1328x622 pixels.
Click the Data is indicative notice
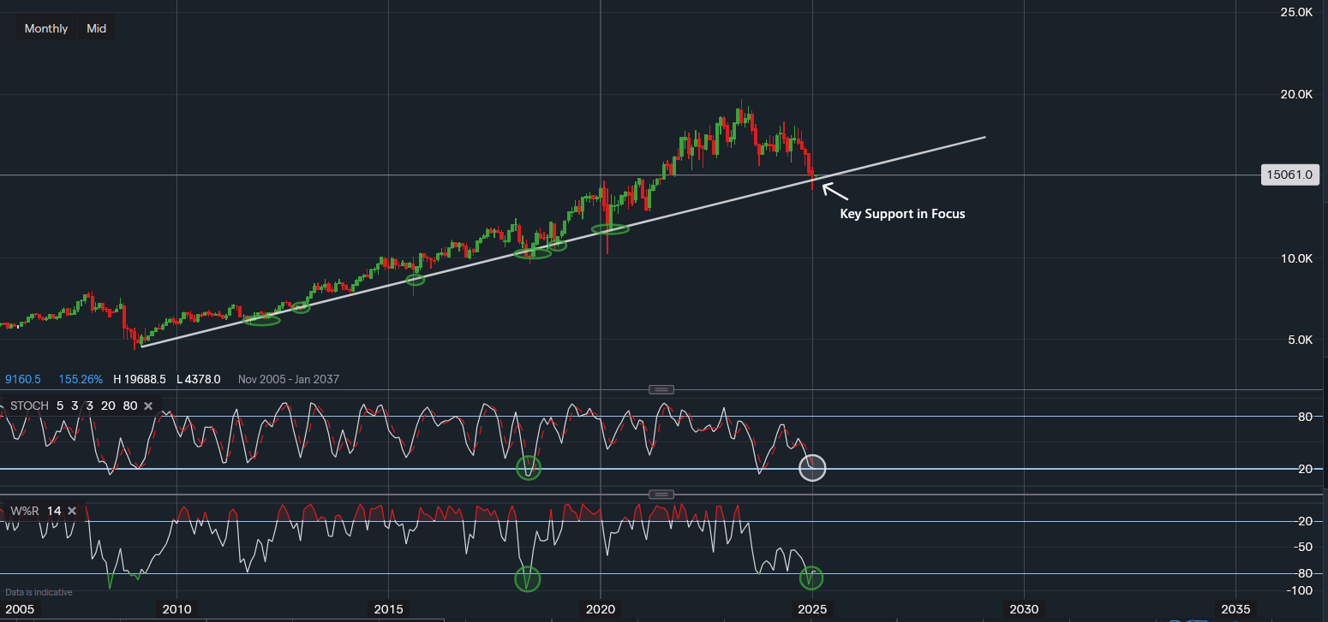(37, 591)
